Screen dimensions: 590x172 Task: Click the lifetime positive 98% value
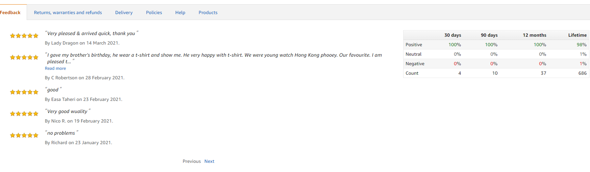pos(581,45)
